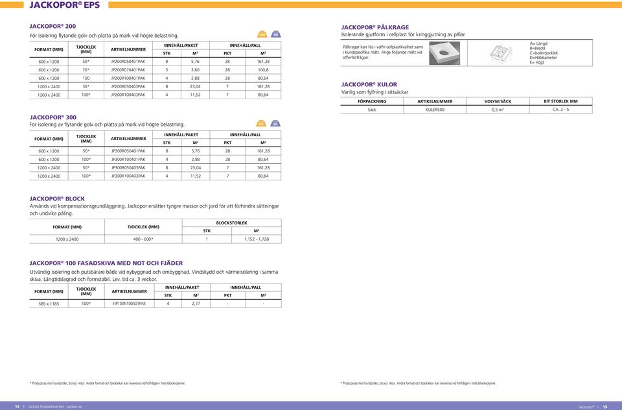Select the 100,8 pallet value
622x410 pixels.
click(263, 70)
